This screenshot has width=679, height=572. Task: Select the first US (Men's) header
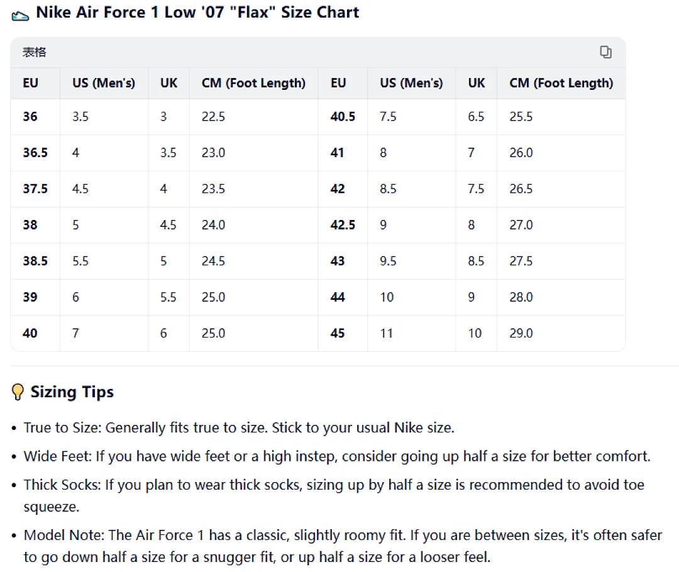tap(104, 83)
